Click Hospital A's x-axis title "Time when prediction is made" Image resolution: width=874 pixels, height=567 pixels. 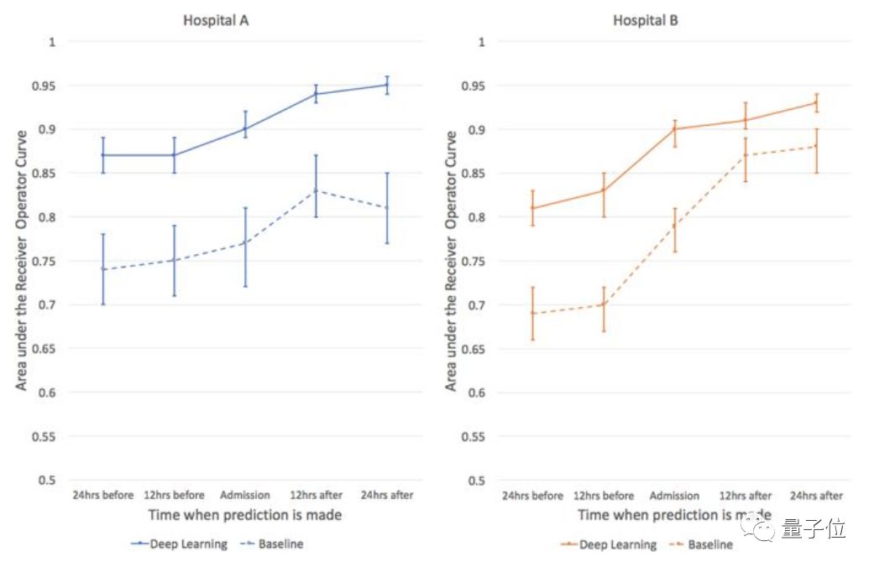click(245, 514)
